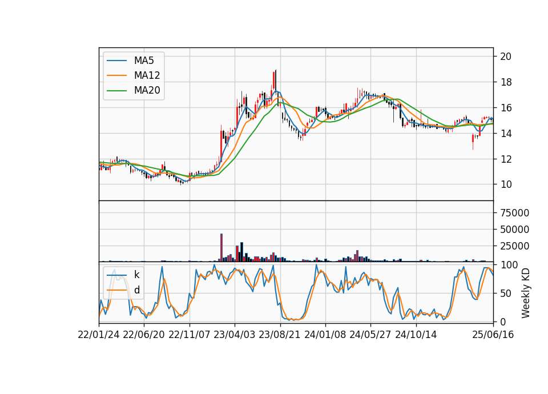Click the price axis value 14
Image resolution: width=548 pixels, height=394 pixels.
pyautogui.click(x=506, y=134)
